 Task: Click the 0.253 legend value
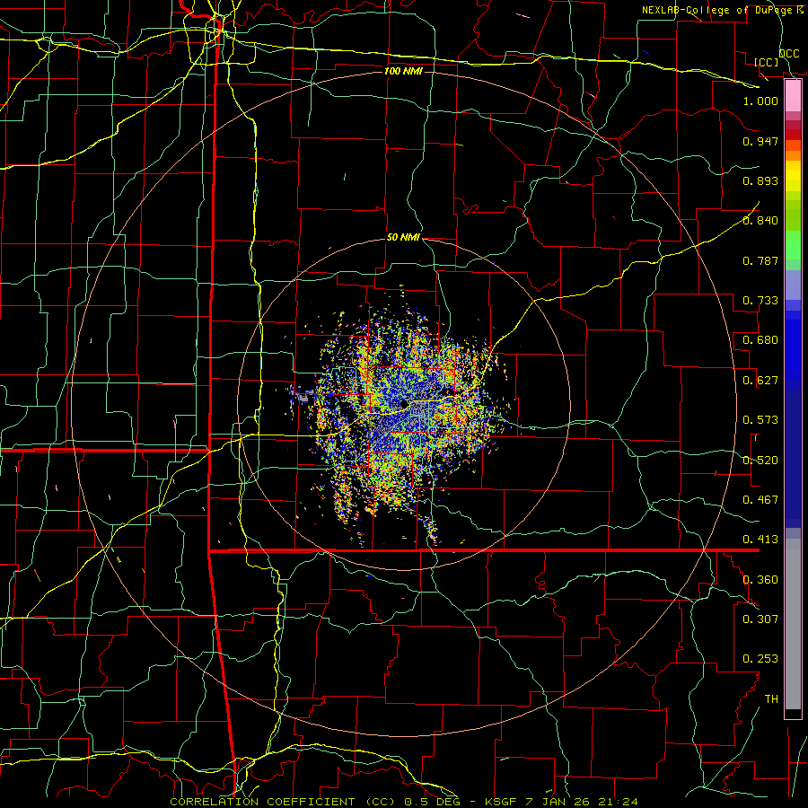coord(760,659)
